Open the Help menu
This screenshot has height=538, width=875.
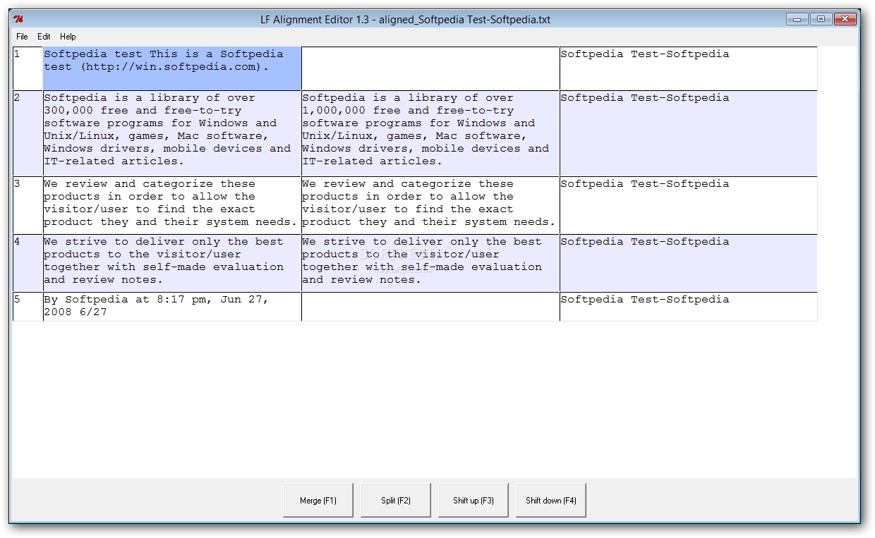pos(68,37)
